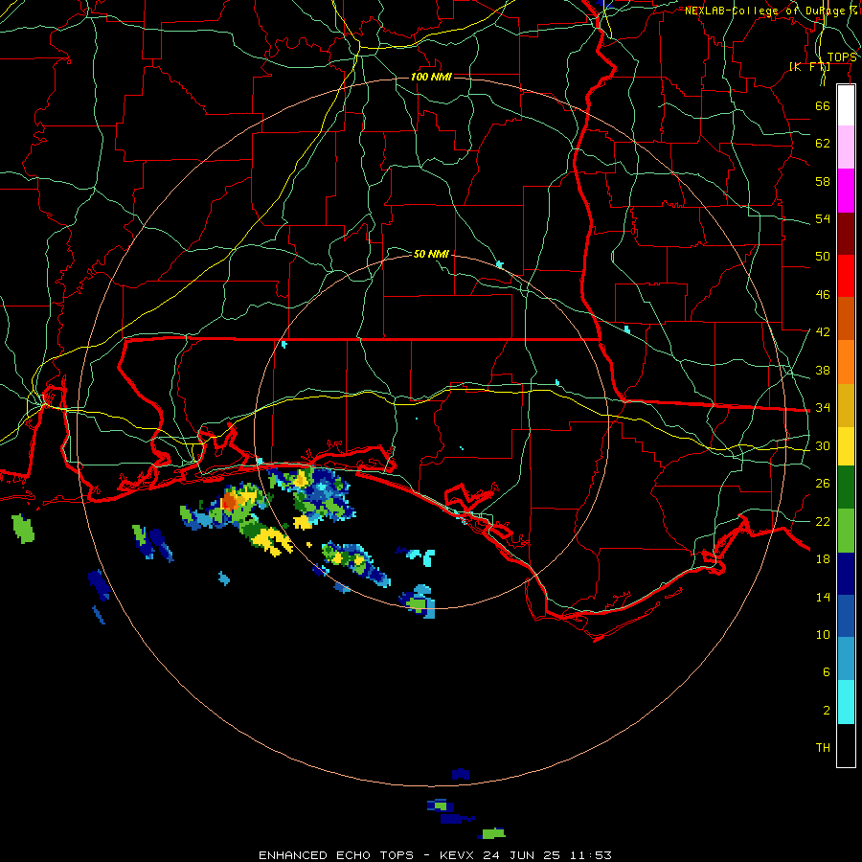Click the 24 JUN 25 date text
This screenshot has height=862, width=862.
click(522, 855)
